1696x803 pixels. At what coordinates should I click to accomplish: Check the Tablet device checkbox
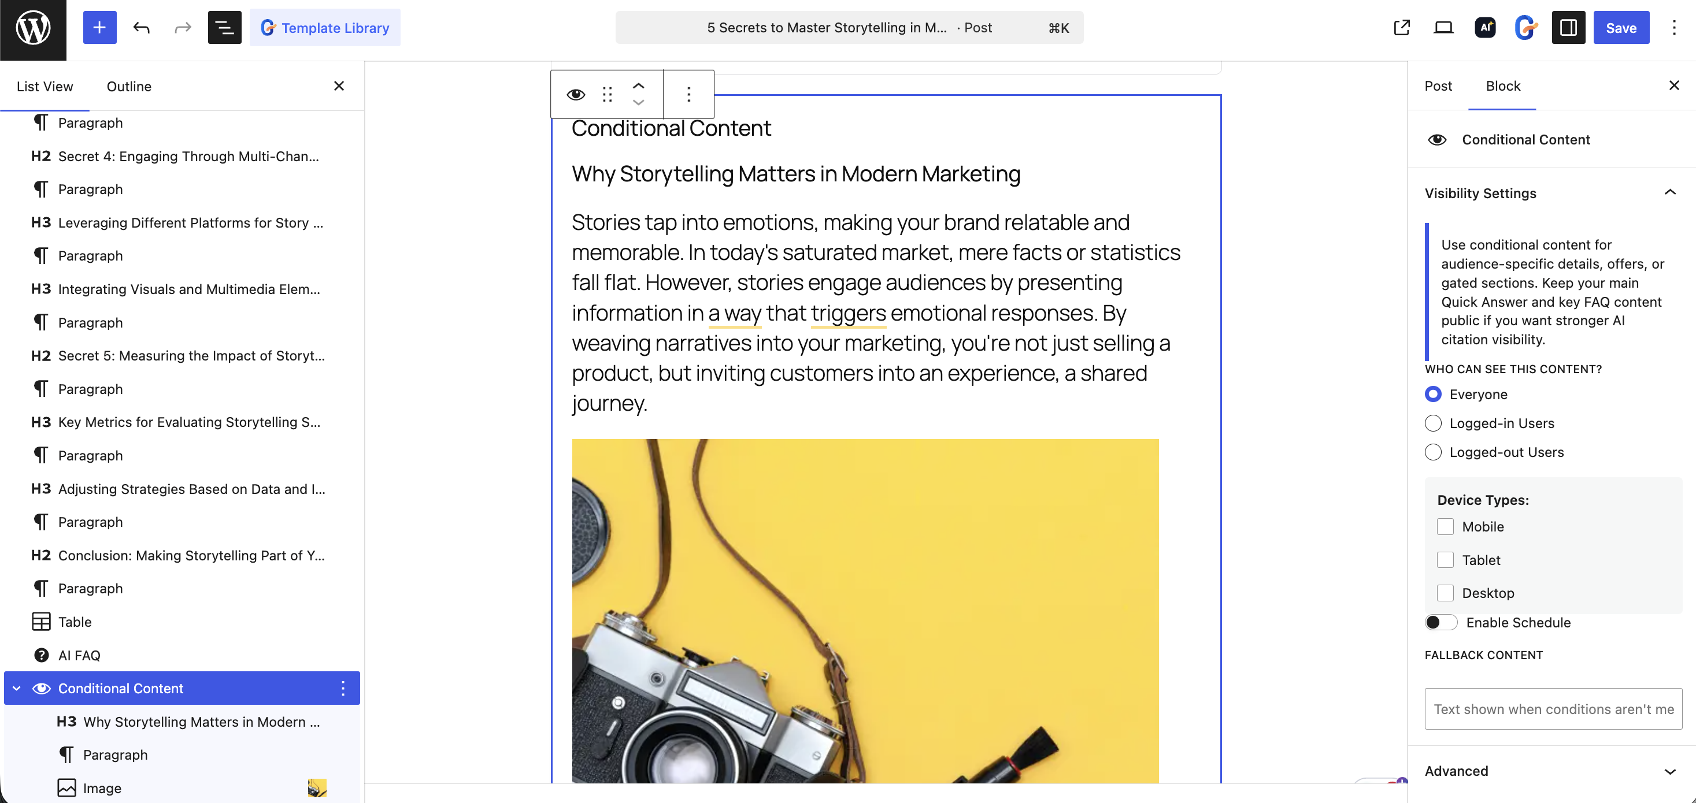click(x=1445, y=560)
